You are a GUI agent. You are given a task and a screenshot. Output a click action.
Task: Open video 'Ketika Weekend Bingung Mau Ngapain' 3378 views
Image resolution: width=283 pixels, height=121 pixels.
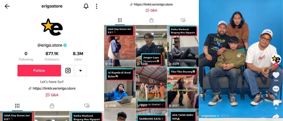pyautogui.click(x=183, y=46)
